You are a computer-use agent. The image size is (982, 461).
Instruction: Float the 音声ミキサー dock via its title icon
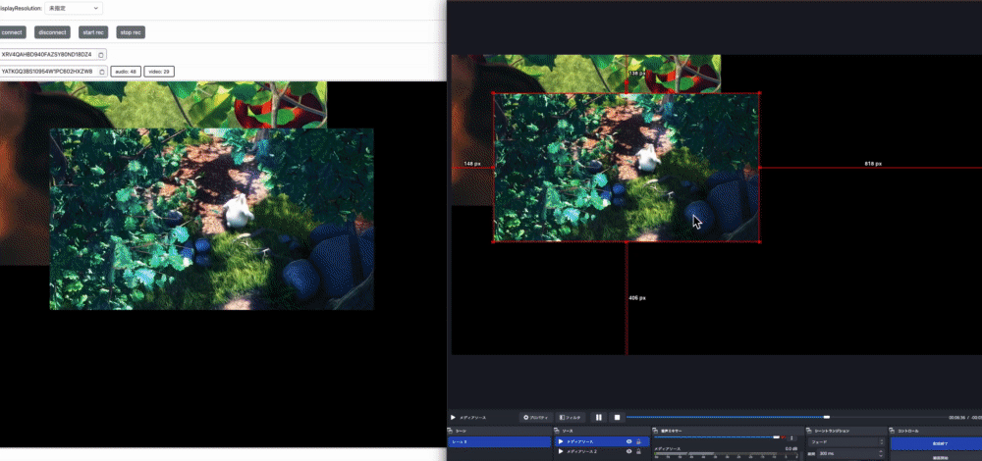pos(655,431)
